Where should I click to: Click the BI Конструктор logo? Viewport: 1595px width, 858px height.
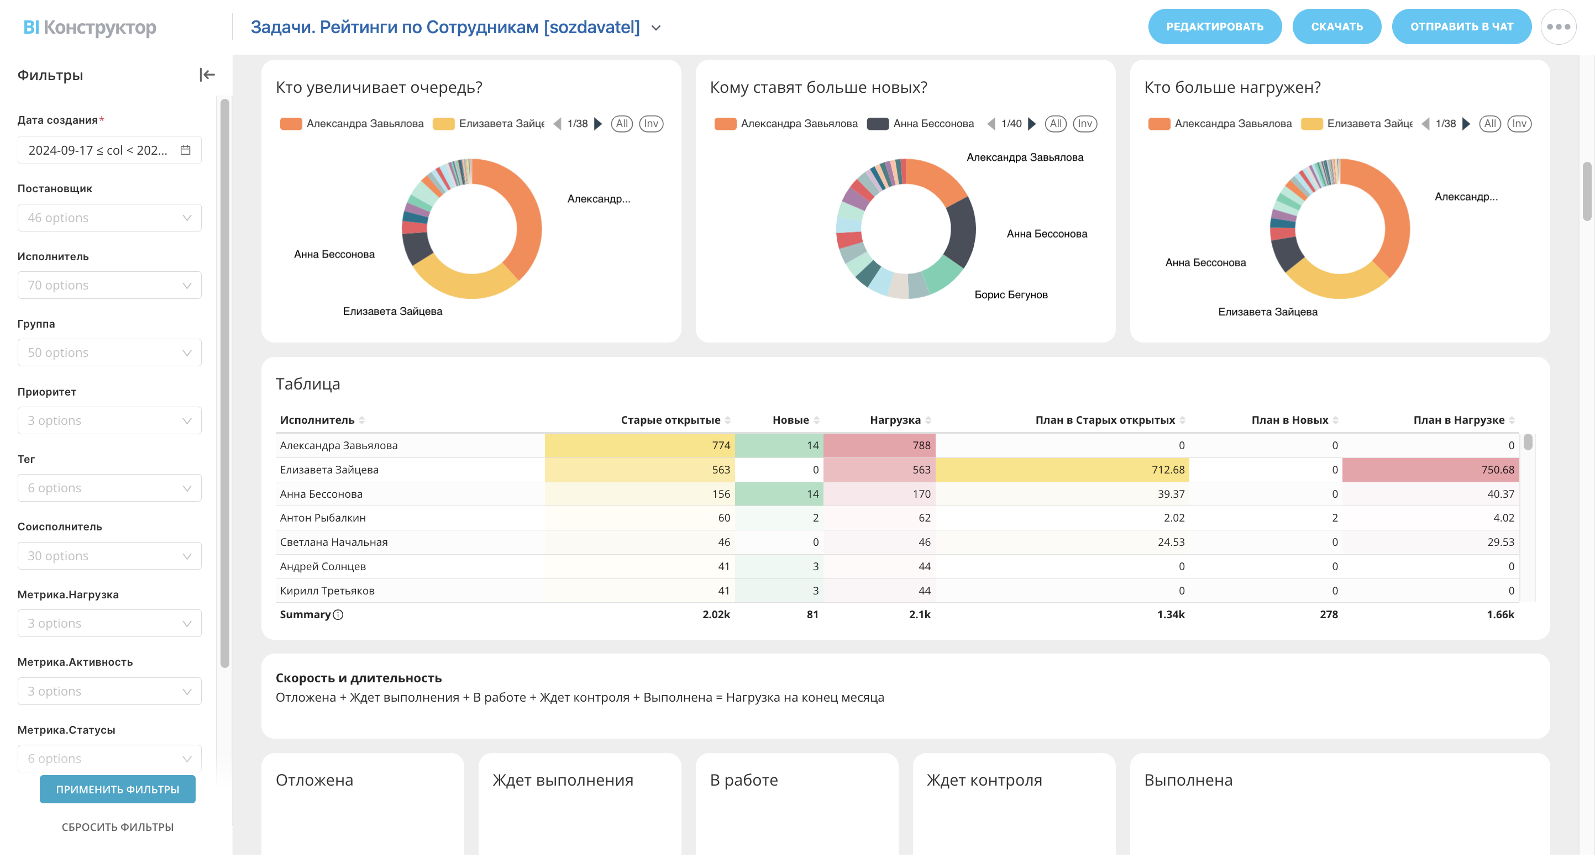[90, 27]
